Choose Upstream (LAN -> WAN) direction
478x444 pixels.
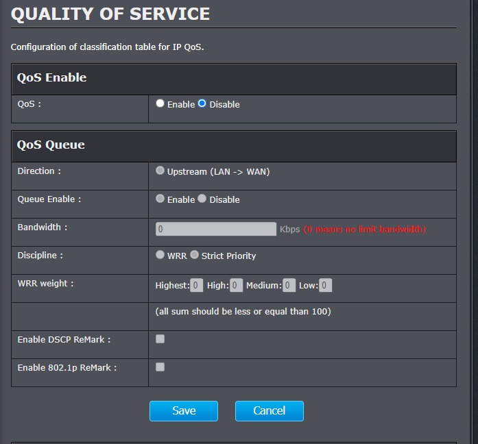click(160, 171)
